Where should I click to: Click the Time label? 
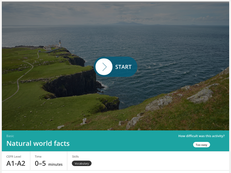(x=38, y=157)
